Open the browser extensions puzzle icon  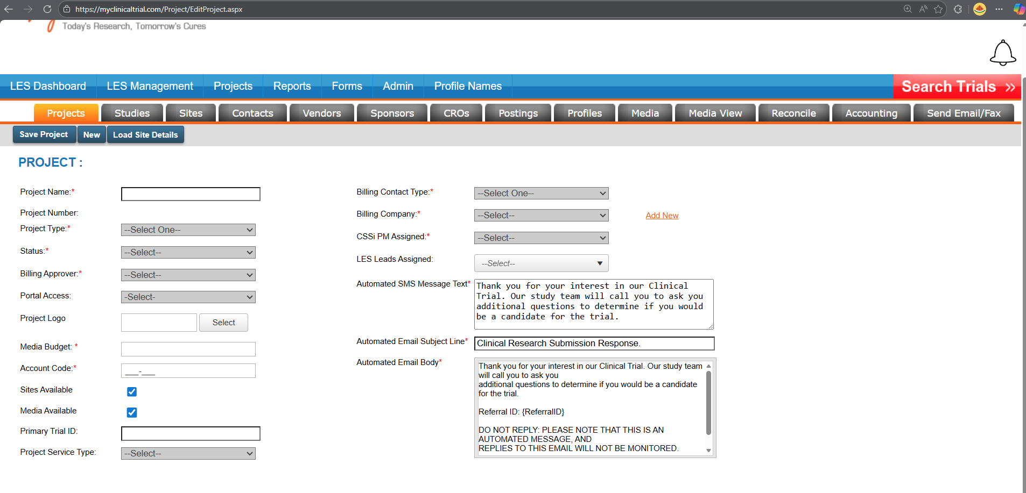pyautogui.click(x=958, y=9)
